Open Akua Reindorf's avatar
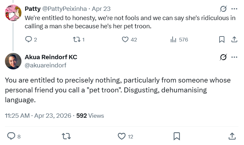 (x=14, y=61)
